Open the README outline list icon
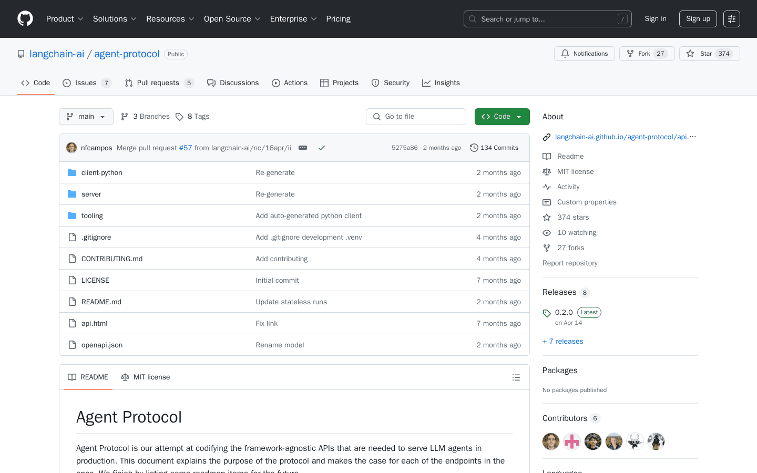 point(516,377)
